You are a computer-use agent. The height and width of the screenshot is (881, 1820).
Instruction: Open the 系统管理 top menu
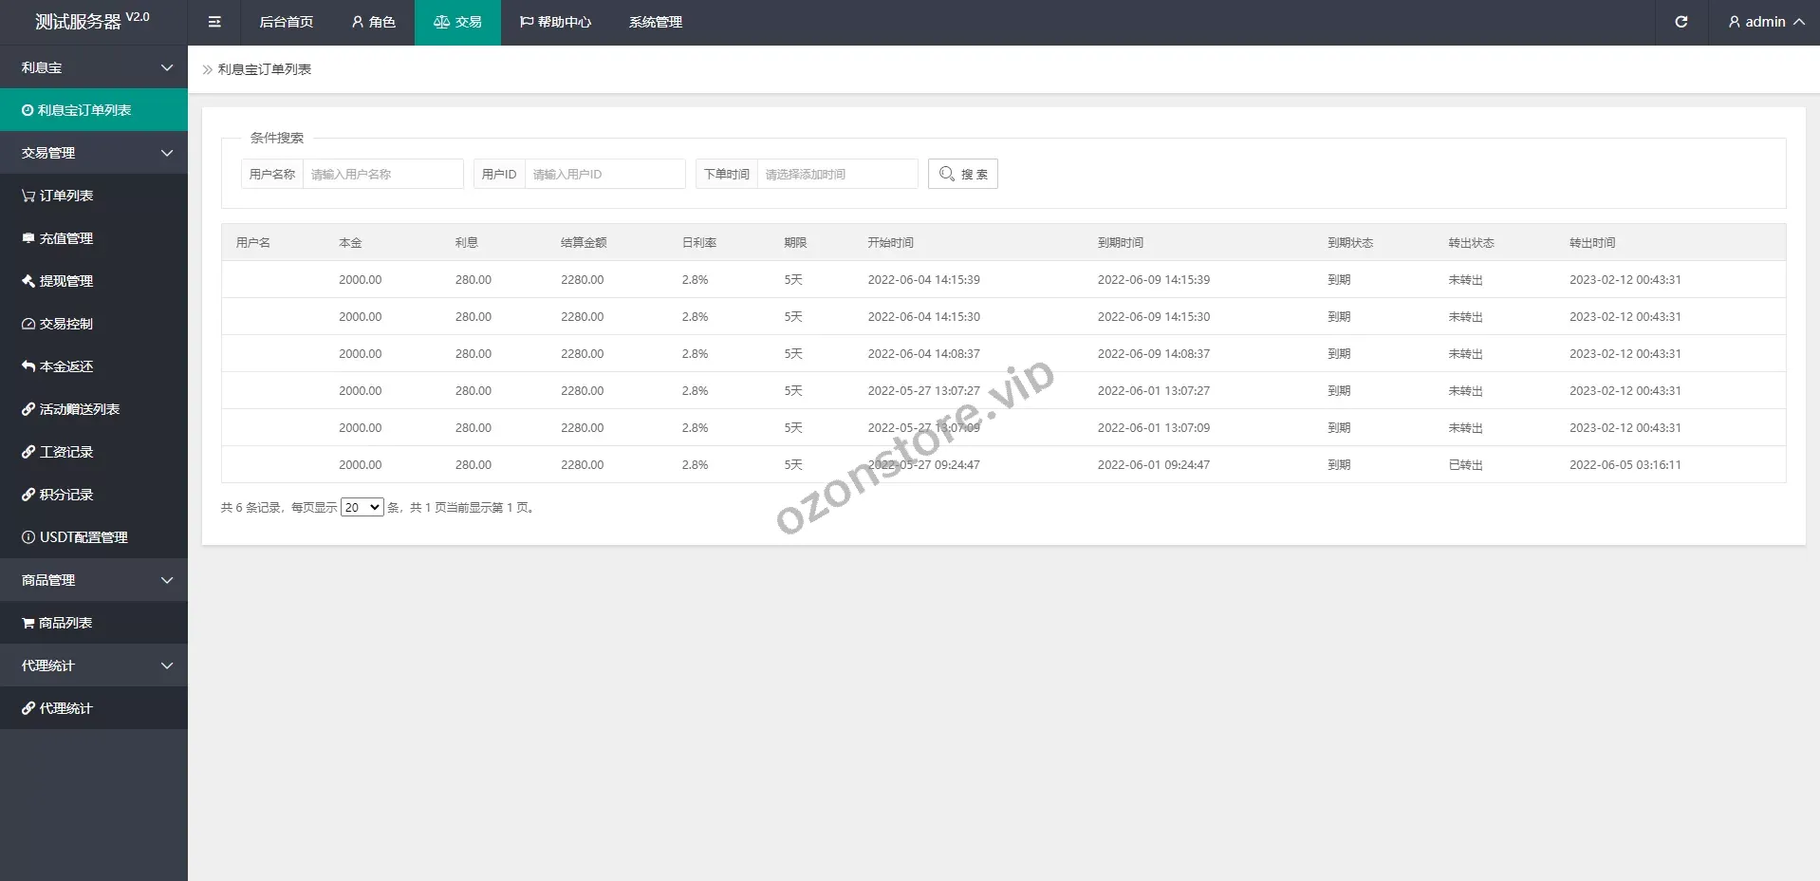[x=655, y=22]
